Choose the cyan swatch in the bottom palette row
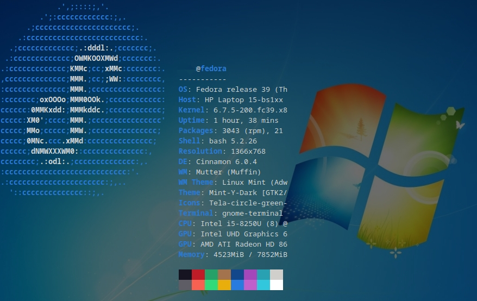Image resolution: width=477 pixels, height=301 pixels. point(263,285)
